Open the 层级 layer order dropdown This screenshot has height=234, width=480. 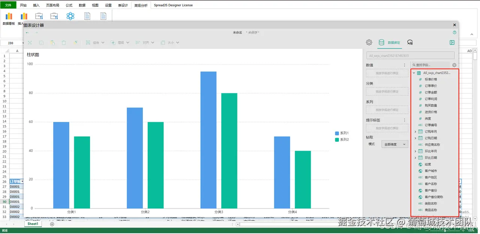tap(120, 43)
